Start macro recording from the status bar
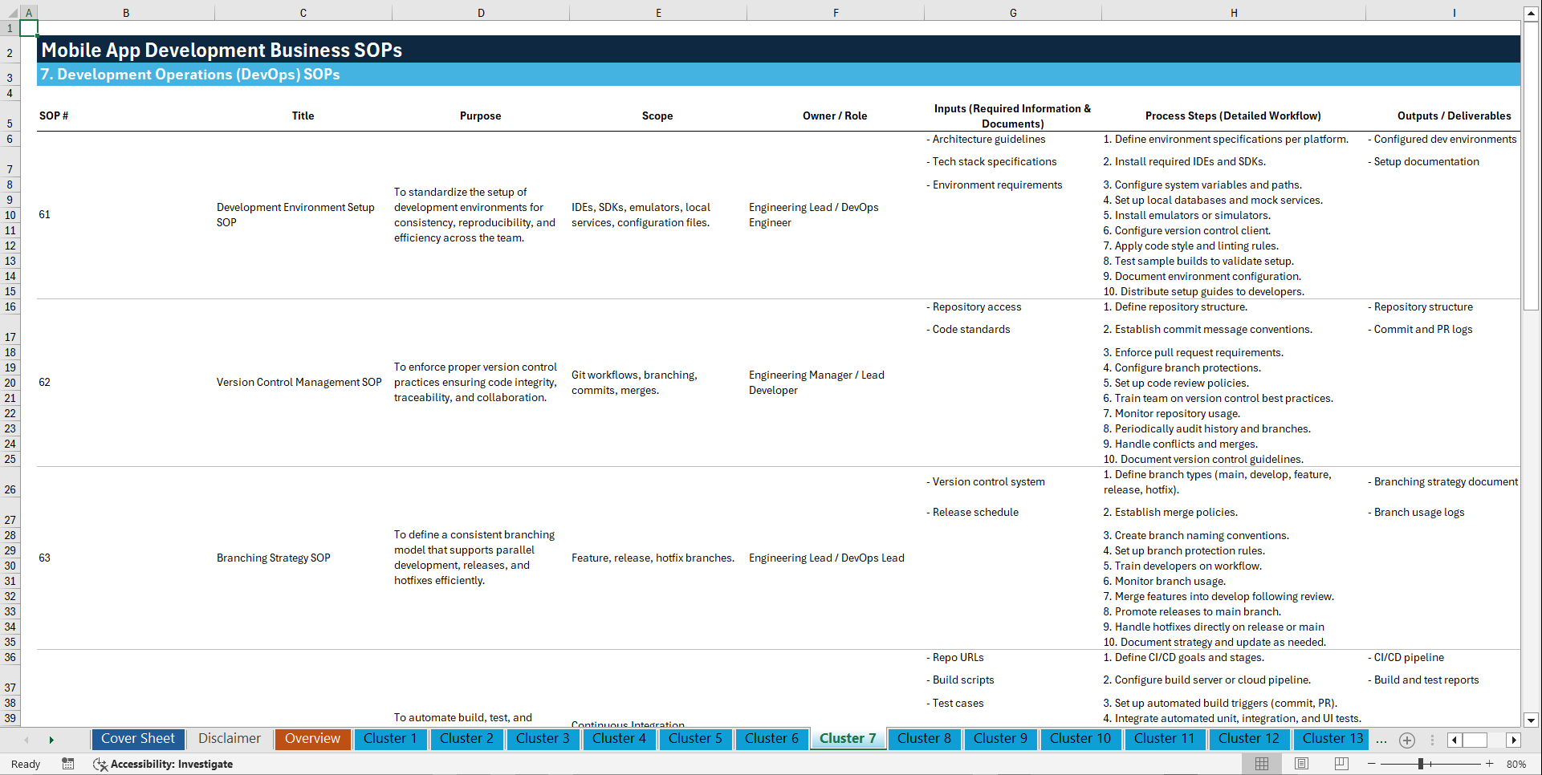This screenshot has width=1542, height=775. point(68,764)
